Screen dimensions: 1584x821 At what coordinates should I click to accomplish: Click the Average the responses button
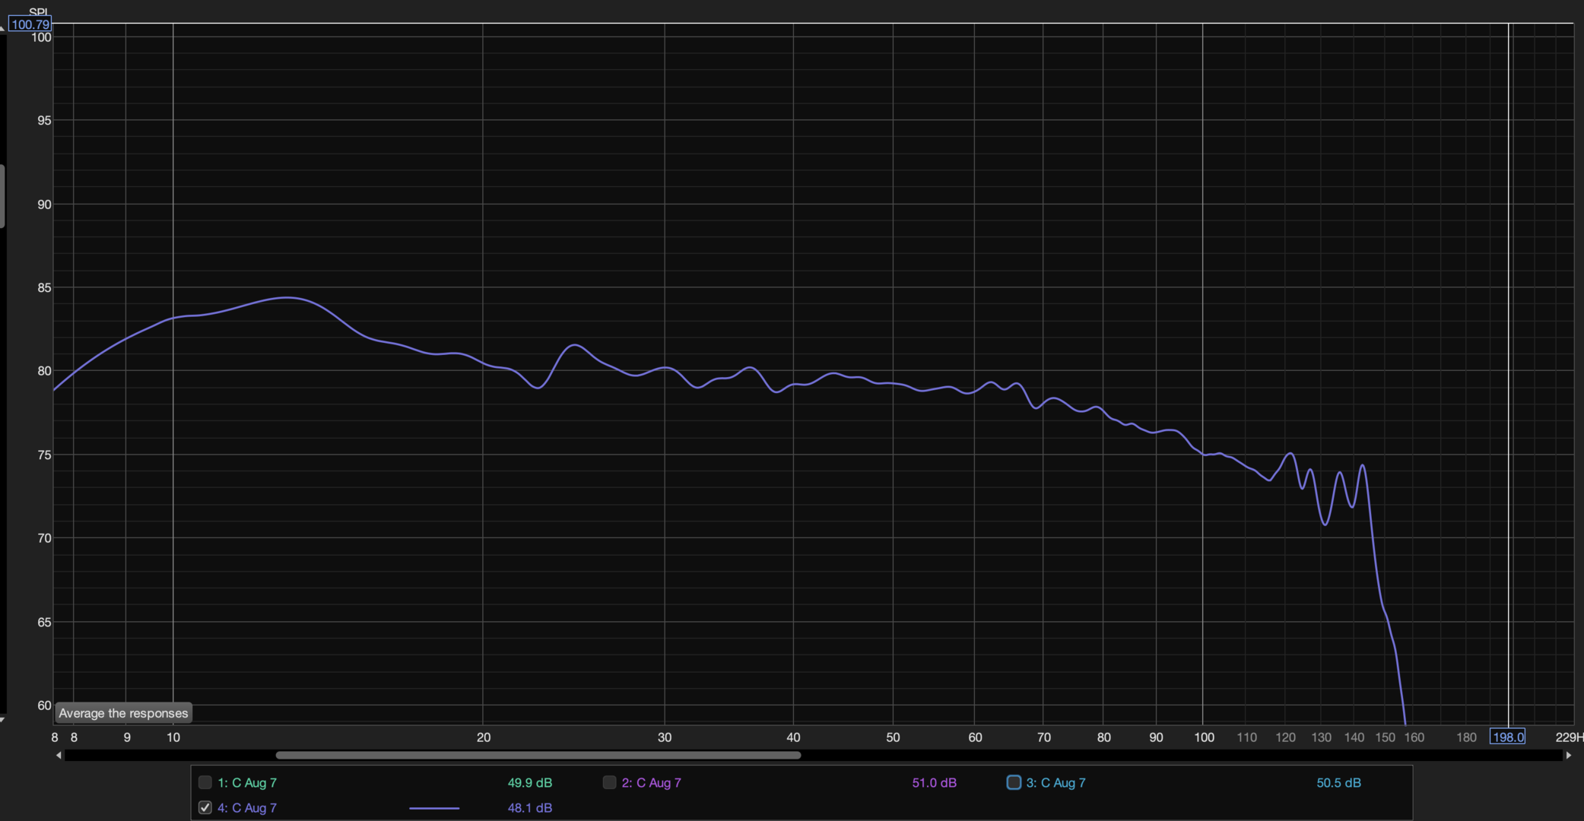click(x=123, y=713)
